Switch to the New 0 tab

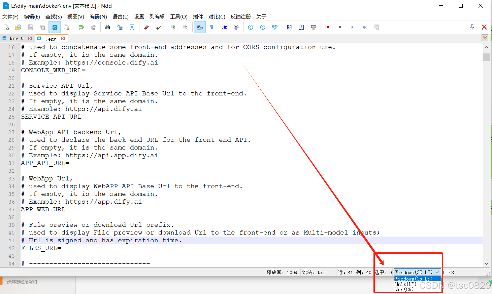tap(16, 38)
